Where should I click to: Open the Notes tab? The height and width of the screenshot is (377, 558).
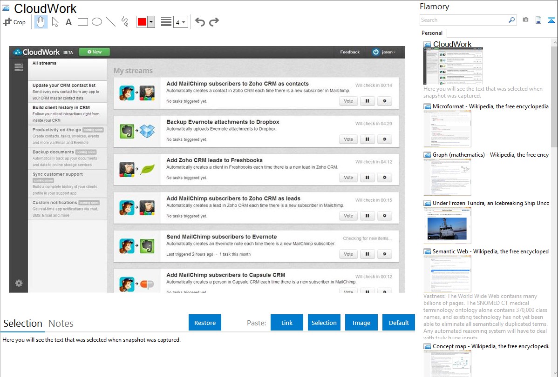click(61, 324)
